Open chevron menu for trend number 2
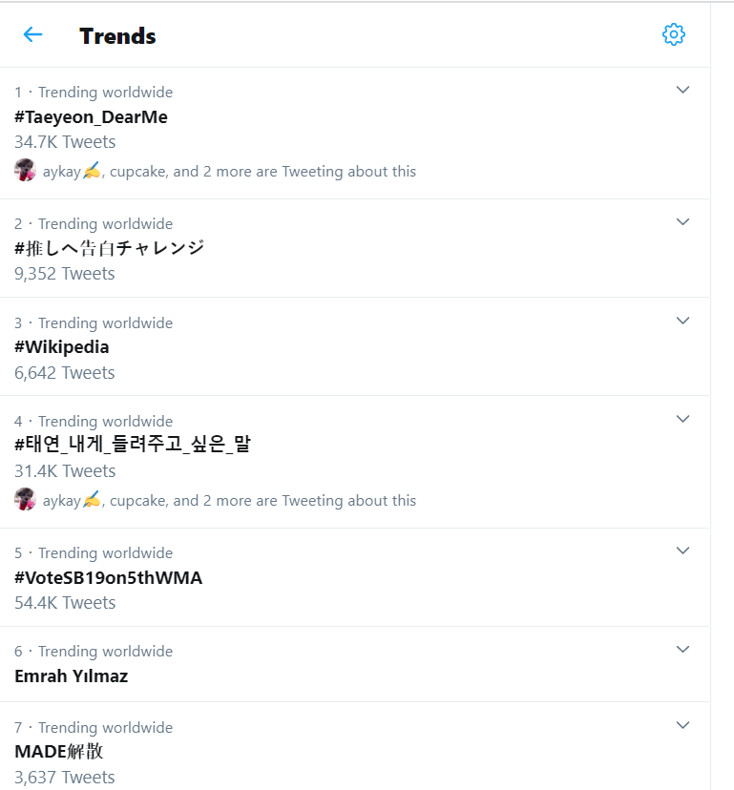The height and width of the screenshot is (790, 734). pyautogui.click(x=682, y=222)
